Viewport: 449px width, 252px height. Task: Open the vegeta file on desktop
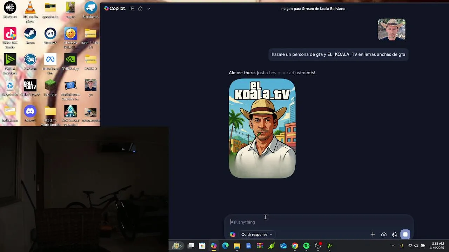tap(71, 10)
